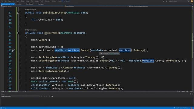Toggle word wrap icon in Output panel

[52, 96]
